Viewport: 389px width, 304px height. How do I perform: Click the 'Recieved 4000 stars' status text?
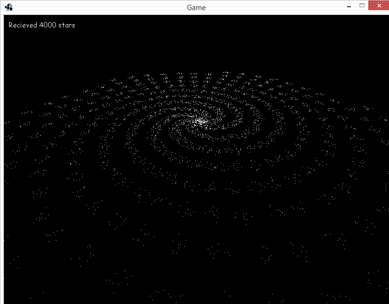[41, 25]
